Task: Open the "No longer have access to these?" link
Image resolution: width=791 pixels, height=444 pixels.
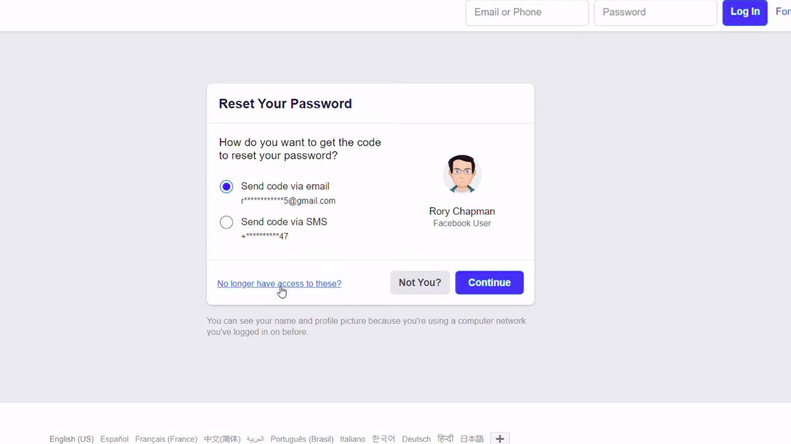Action: point(279,283)
